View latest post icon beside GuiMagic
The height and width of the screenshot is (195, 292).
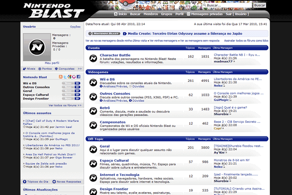tap(230, 99)
